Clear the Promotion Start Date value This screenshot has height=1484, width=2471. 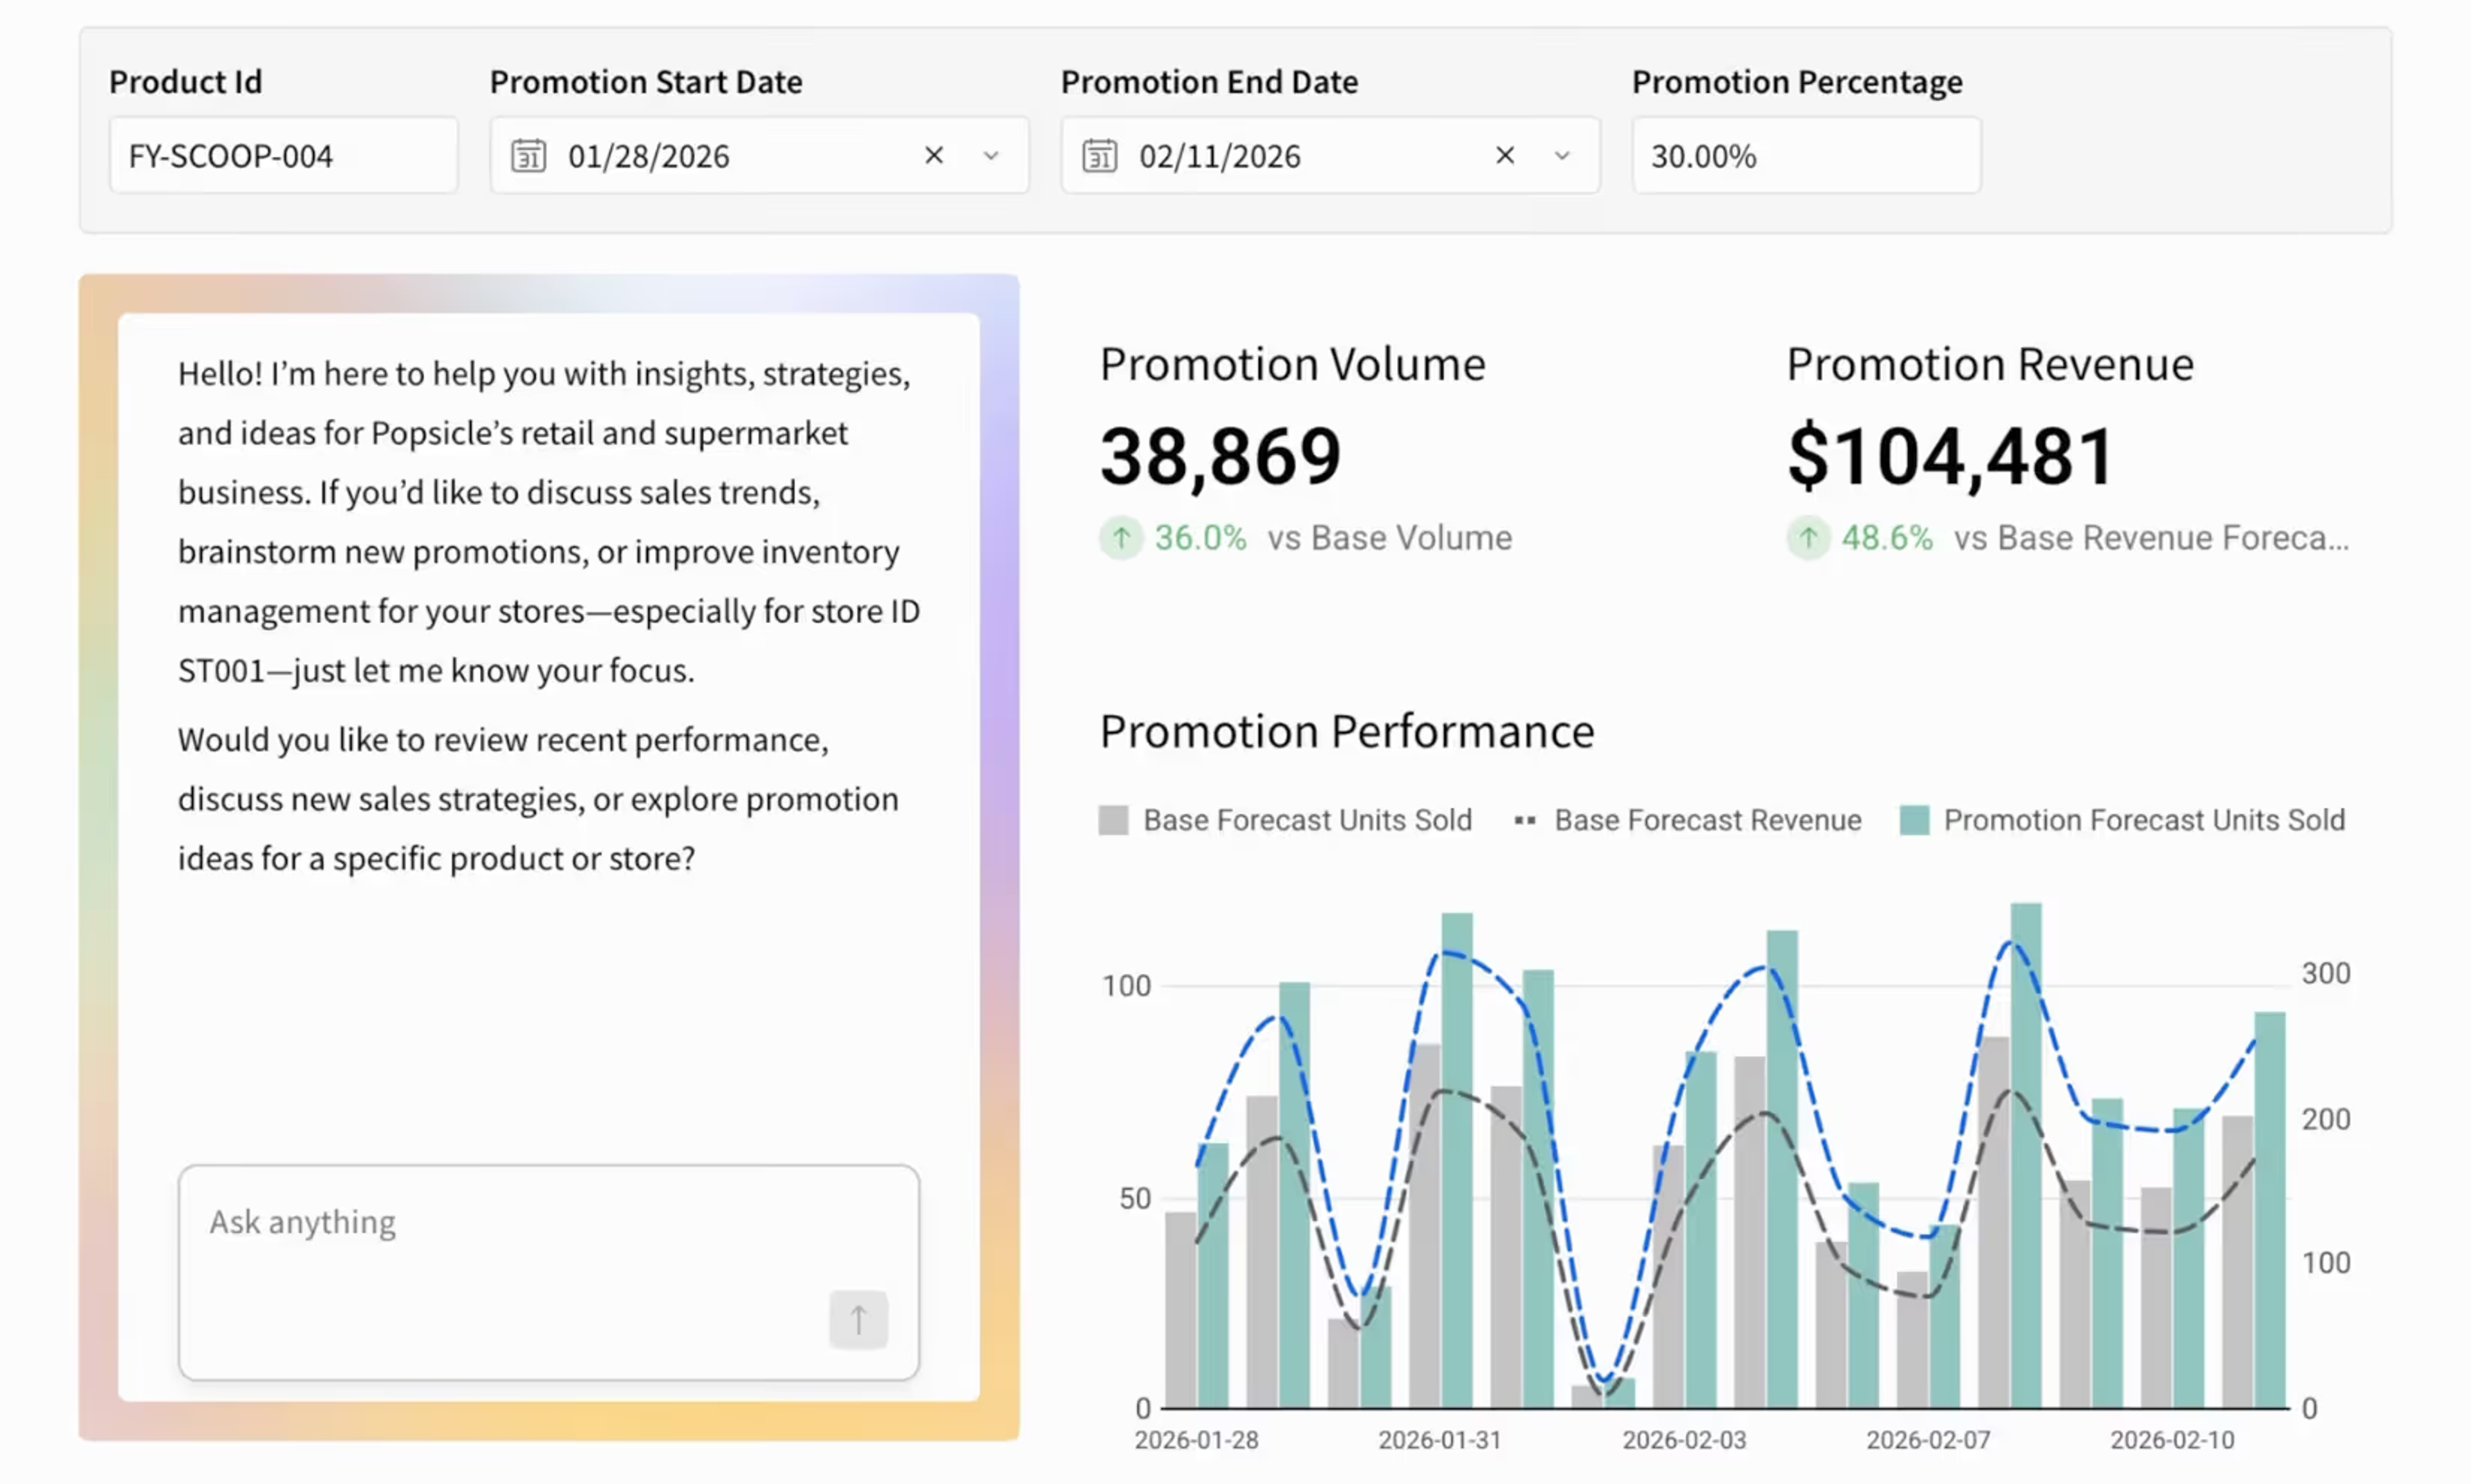(934, 155)
